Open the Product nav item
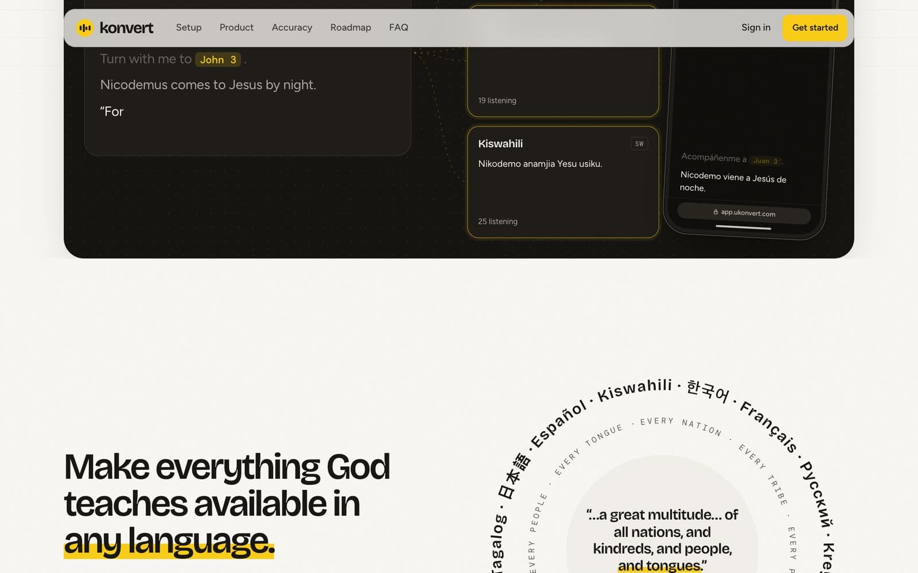Screen dimensions: 918x573 (236, 28)
